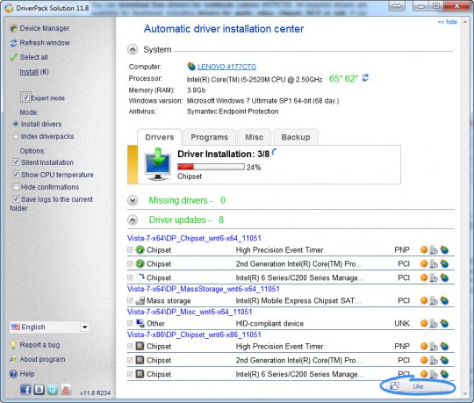Open the Misc tab

[x=255, y=137]
